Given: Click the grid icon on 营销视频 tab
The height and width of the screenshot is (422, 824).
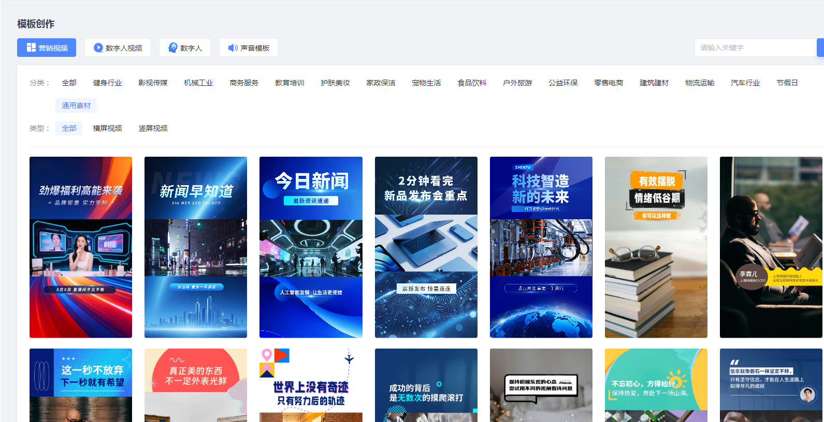Looking at the screenshot, I should click(31, 48).
